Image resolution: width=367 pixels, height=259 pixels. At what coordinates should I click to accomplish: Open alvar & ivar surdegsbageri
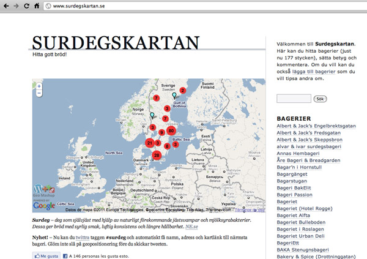coord(309,146)
